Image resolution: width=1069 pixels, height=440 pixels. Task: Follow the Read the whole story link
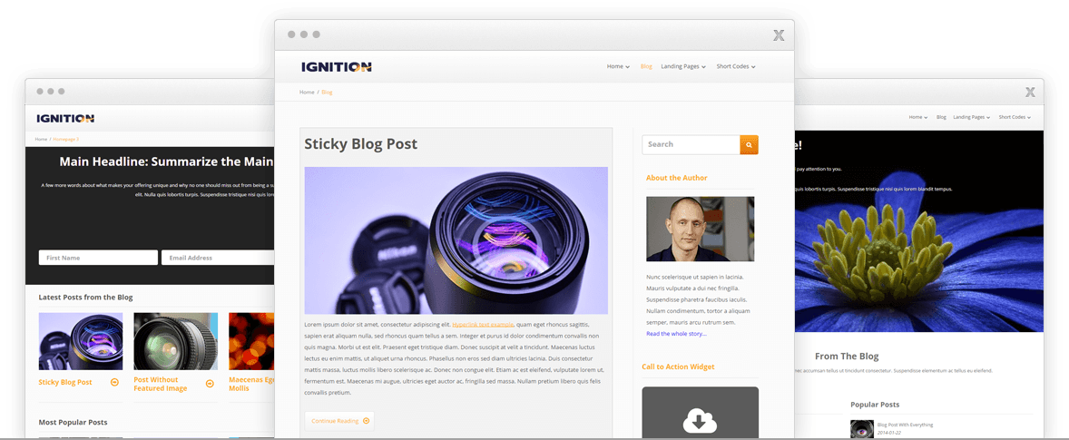click(676, 334)
